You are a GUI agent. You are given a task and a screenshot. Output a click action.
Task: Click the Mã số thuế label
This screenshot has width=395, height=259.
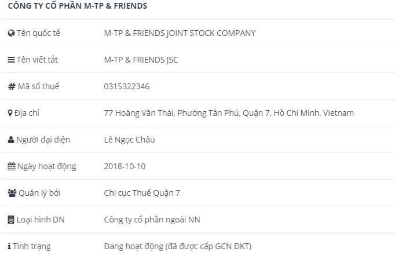(x=38, y=86)
